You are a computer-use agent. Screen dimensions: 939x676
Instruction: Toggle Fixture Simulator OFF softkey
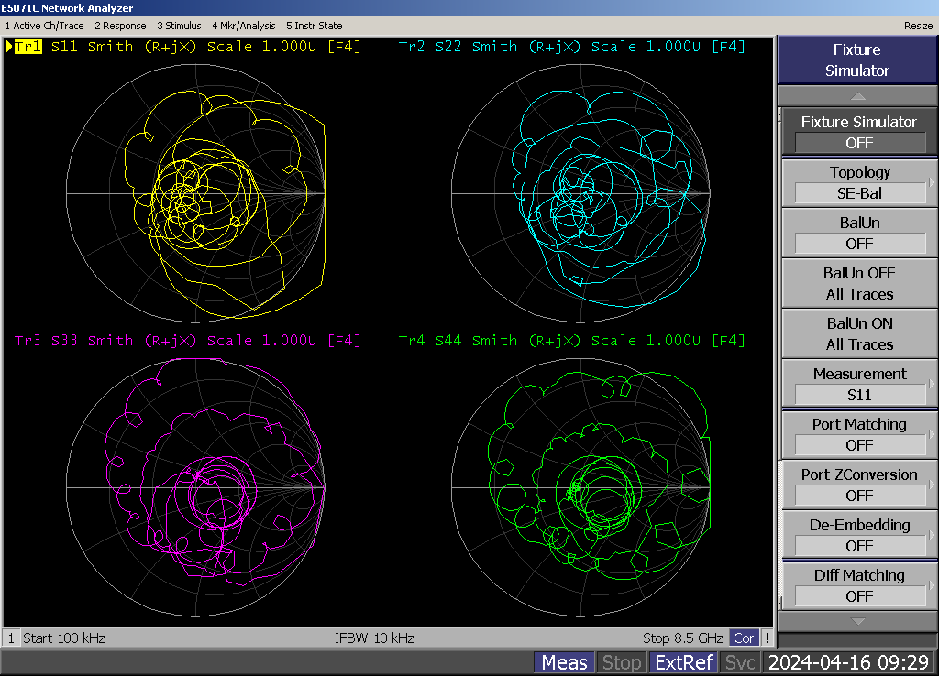858,132
